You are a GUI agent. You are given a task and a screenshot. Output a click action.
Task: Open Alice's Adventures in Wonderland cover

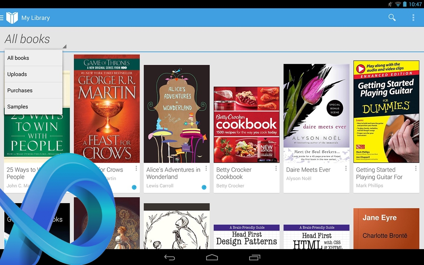177,114
